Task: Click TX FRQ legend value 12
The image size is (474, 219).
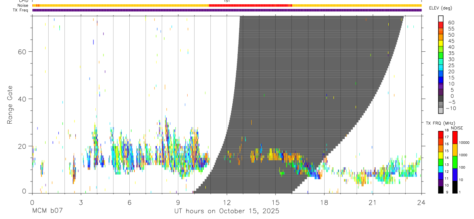Action: pyautogui.click(x=447, y=171)
